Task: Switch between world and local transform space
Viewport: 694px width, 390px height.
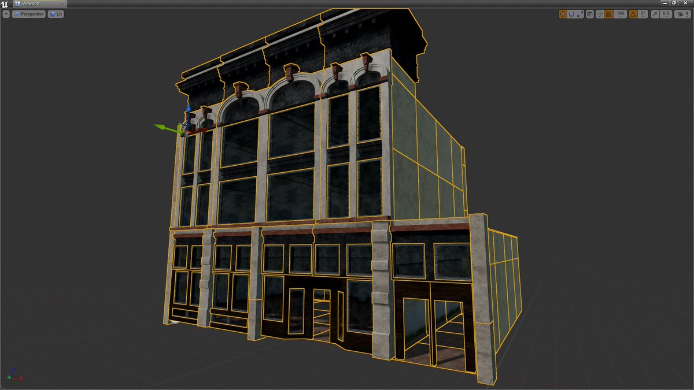Action: coord(590,14)
